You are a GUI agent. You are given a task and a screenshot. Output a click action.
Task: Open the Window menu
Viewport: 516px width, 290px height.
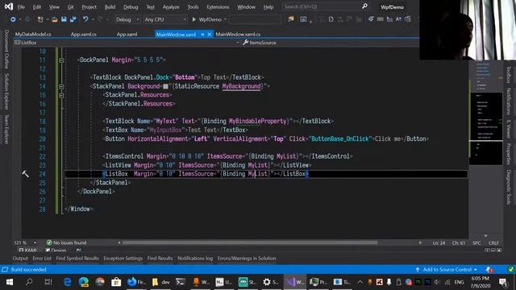click(246, 7)
